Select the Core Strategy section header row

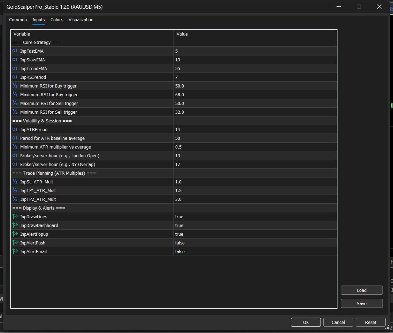174,43
